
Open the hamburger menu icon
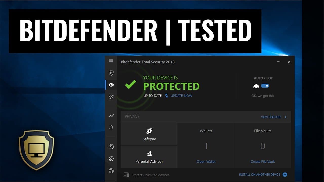coord(111,61)
